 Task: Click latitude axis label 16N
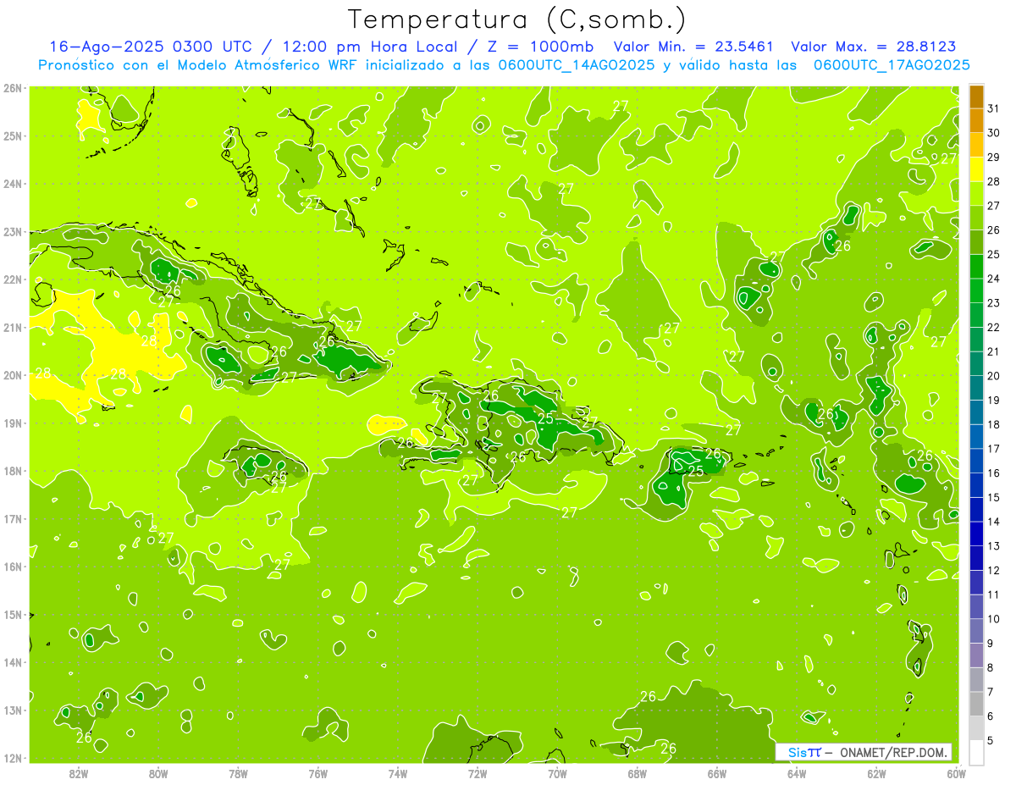pyautogui.click(x=14, y=567)
